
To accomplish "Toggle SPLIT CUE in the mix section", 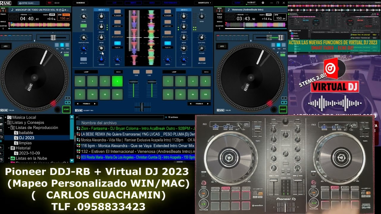I will tap(202, 59).
